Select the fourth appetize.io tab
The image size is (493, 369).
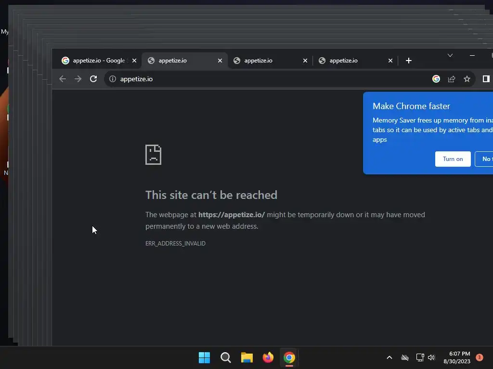click(355, 61)
